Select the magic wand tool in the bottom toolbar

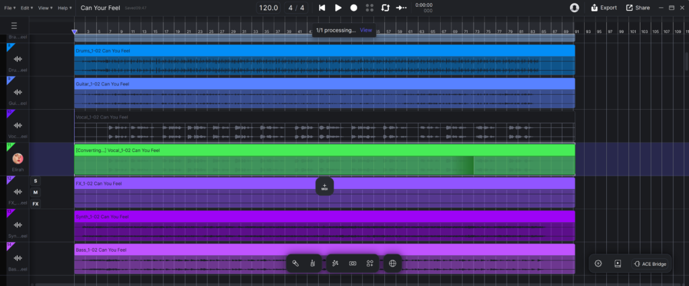pyautogui.click(x=335, y=264)
